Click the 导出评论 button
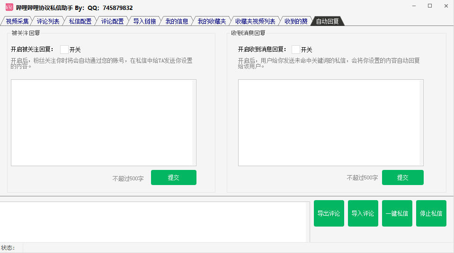This screenshot has height=253, width=454. coord(329,213)
